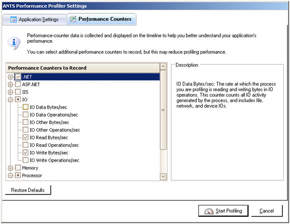Click the Restore Defaults button
Image resolution: width=290 pixels, height=224 pixels.
tap(28, 190)
